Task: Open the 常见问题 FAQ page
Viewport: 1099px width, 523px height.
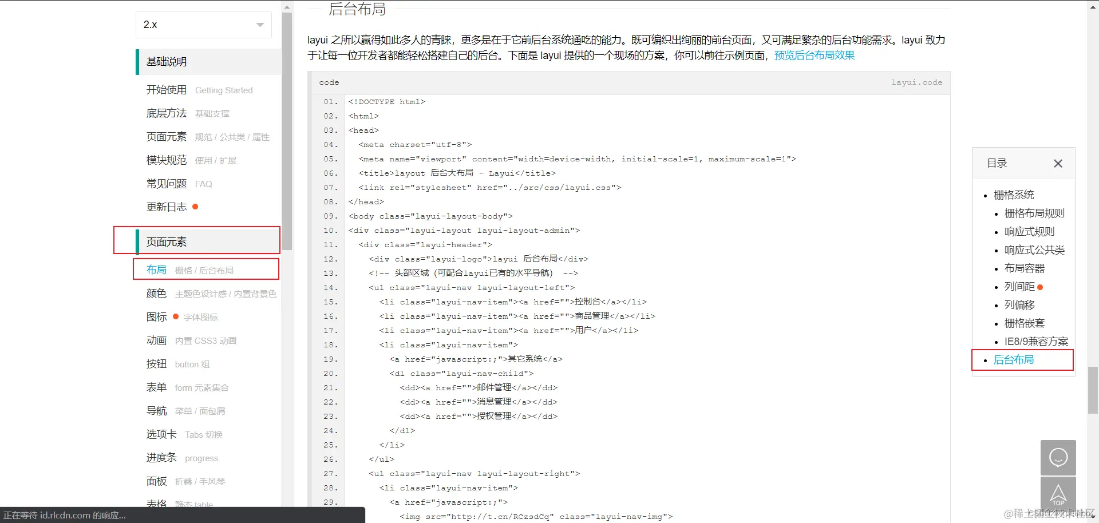Action: (166, 183)
